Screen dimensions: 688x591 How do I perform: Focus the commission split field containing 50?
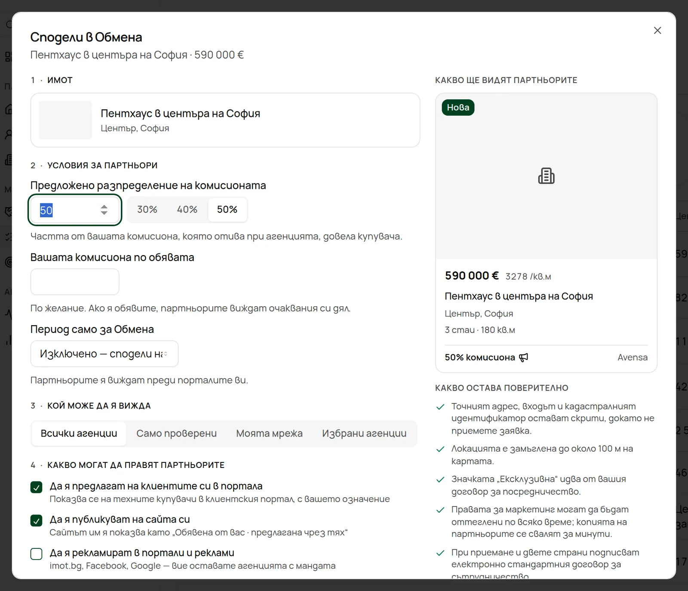pos(75,210)
